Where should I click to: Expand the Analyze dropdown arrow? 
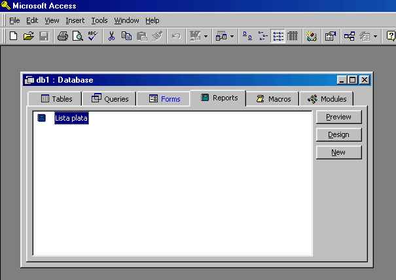(x=232, y=37)
